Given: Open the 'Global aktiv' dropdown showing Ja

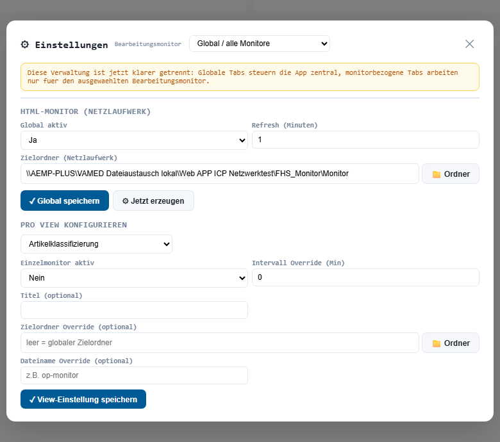Looking at the screenshot, I should click(134, 140).
